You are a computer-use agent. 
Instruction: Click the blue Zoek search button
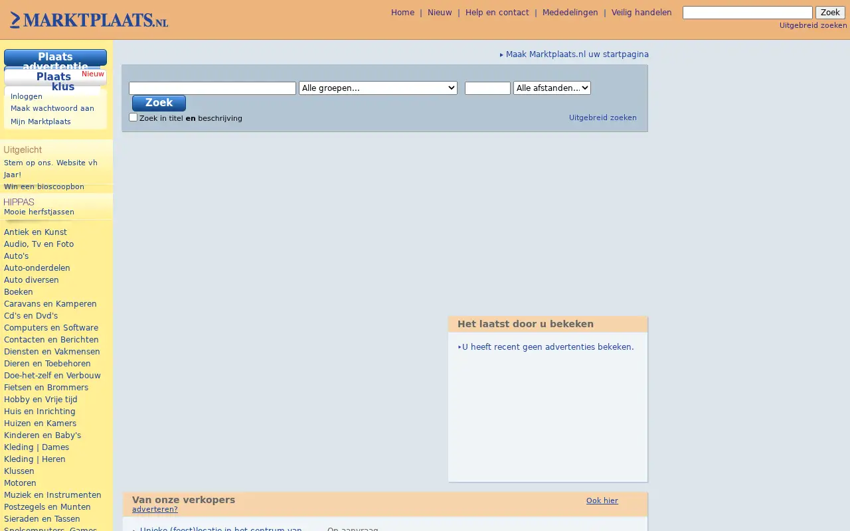pos(159,103)
